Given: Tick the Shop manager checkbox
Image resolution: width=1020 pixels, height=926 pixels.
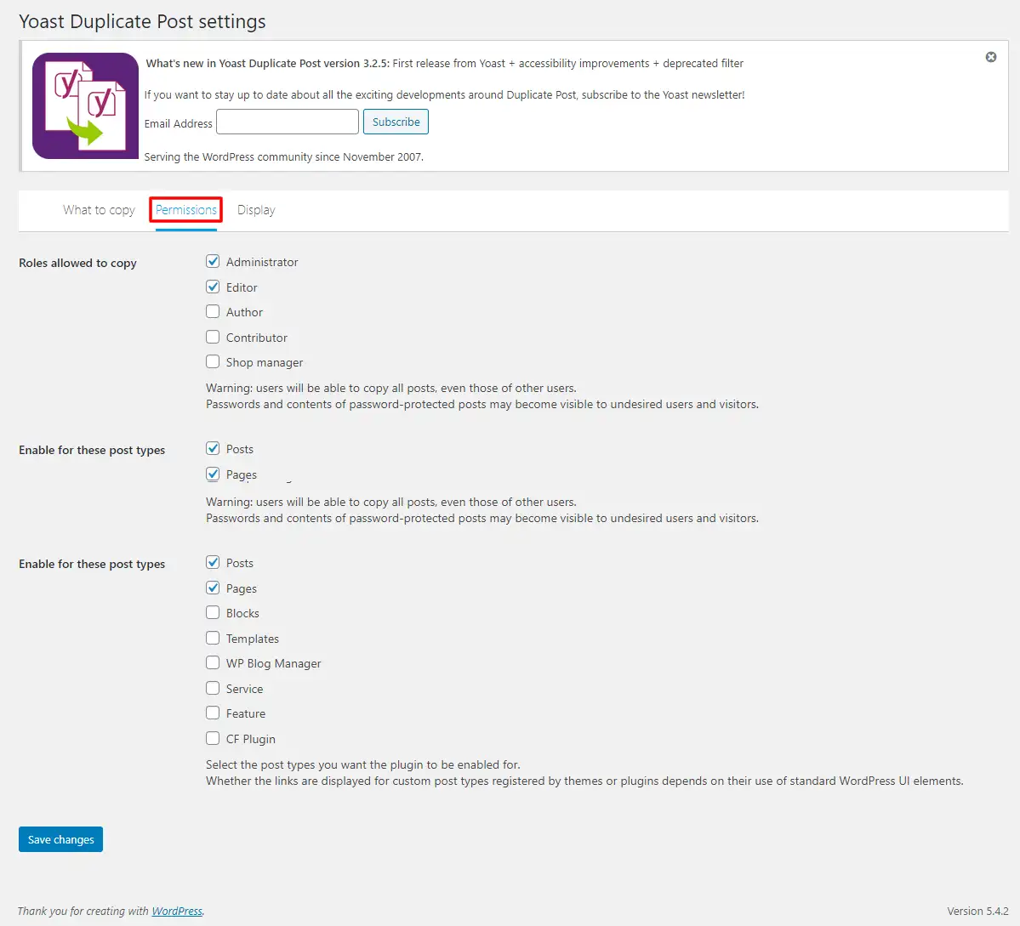Looking at the screenshot, I should (x=213, y=361).
